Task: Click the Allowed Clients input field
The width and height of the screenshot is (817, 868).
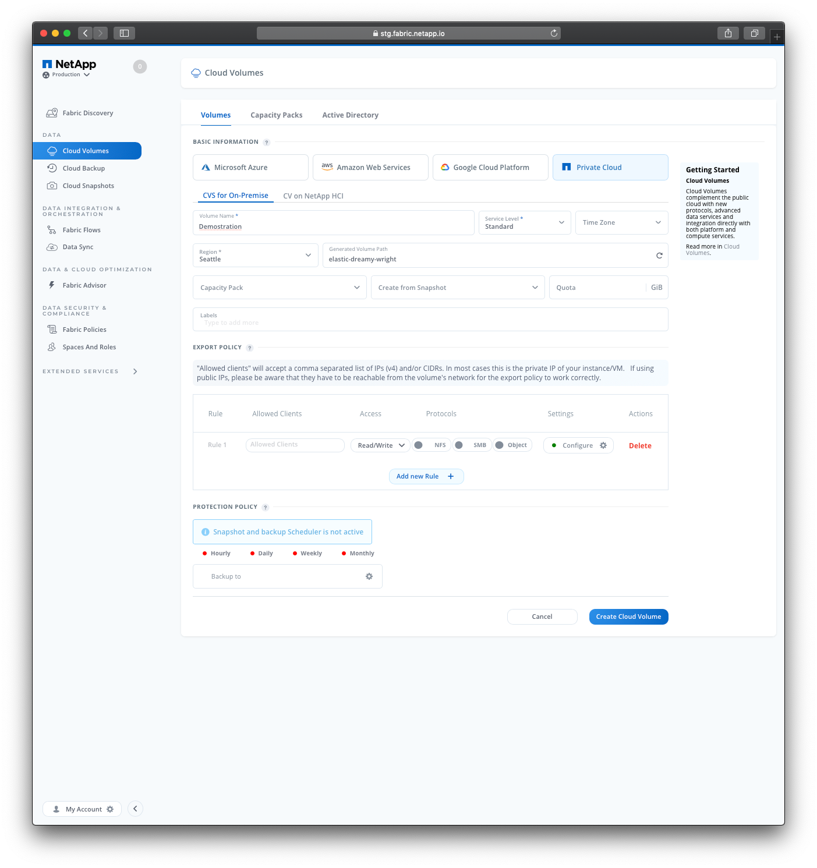Action: coord(295,445)
